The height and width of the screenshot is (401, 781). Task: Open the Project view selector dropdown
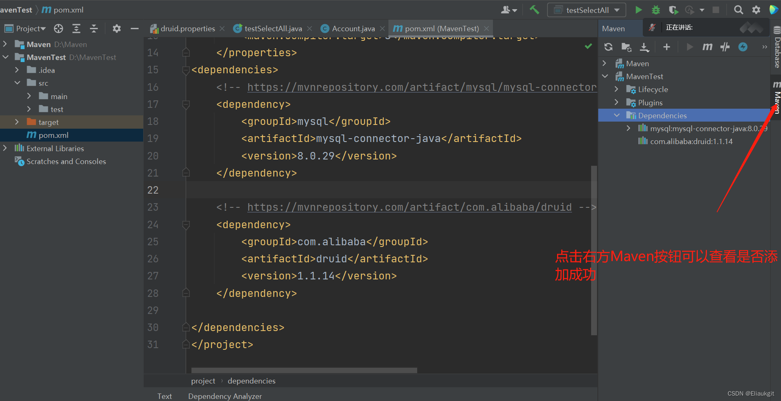click(x=25, y=28)
